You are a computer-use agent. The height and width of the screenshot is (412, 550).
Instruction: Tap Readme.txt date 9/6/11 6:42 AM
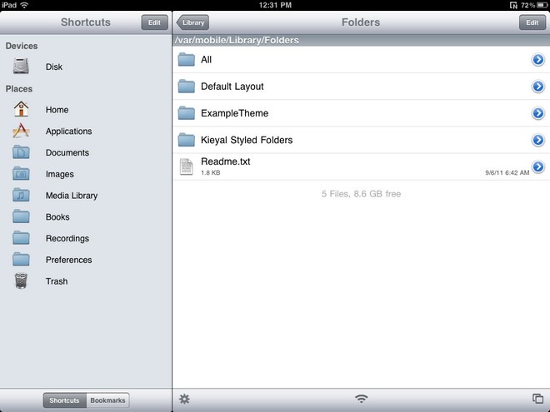point(507,173)
